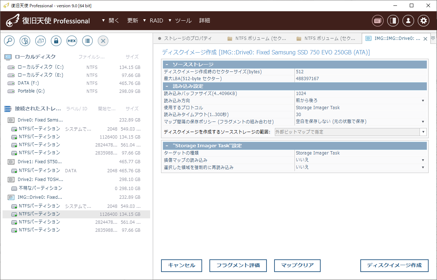Open the 開く menu
This screenshot has width=437, height=280.
pos(110,21)
